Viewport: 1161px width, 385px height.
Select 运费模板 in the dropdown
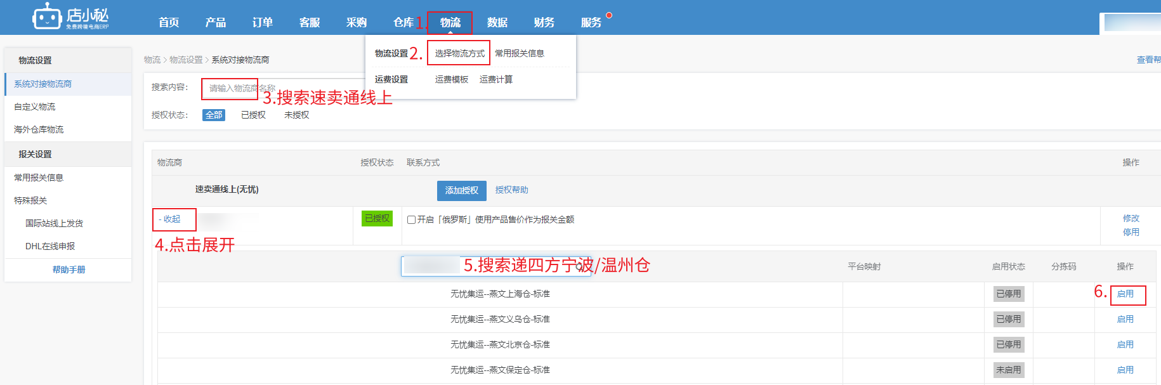(452, 79)
